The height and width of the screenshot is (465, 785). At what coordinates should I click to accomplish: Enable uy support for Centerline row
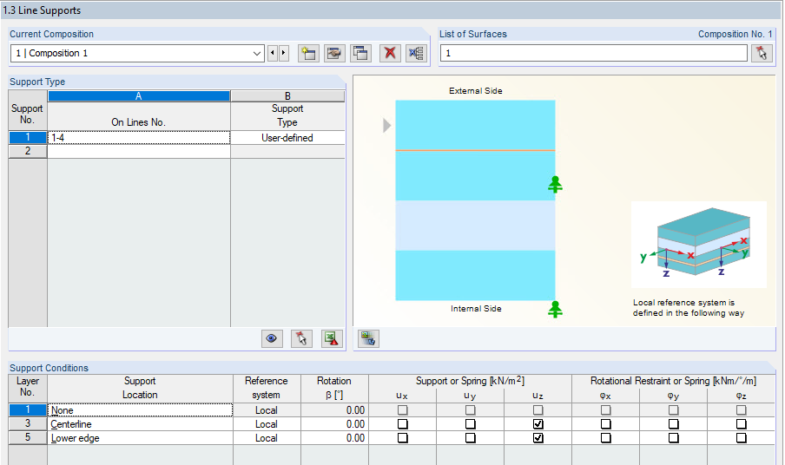[470, 424]
